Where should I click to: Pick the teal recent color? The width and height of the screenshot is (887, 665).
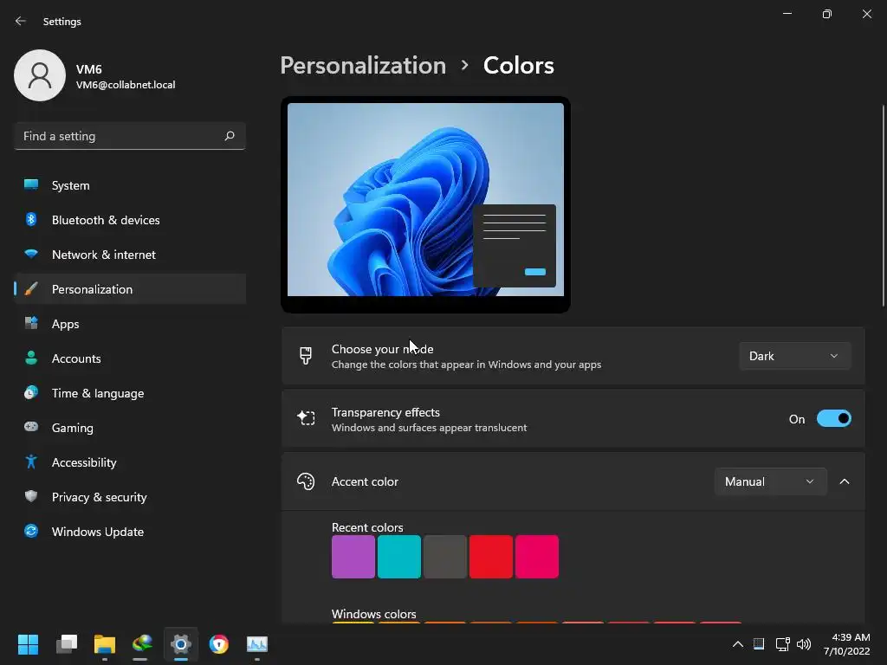(398, 557)
